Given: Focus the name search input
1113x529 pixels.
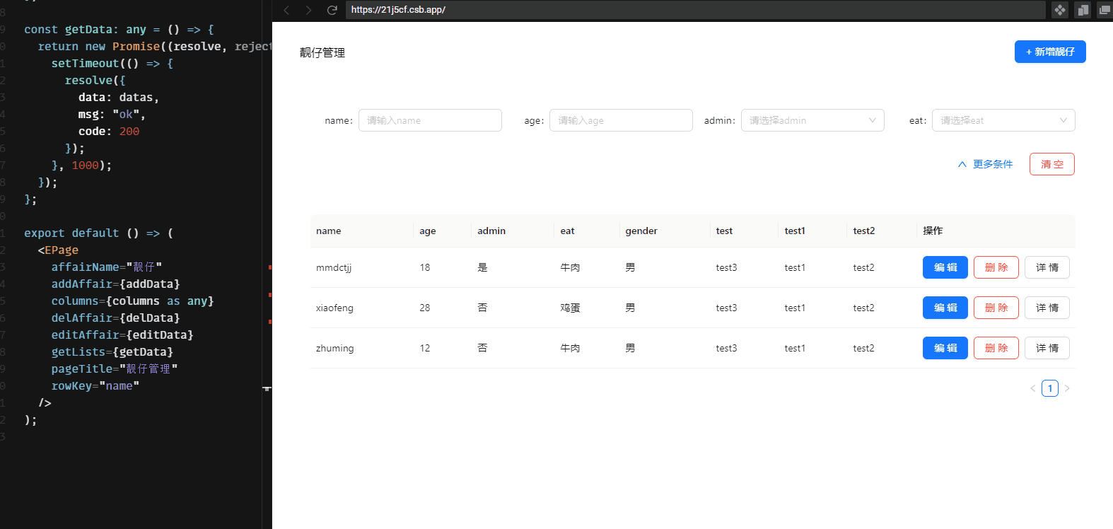Looking at the screenshot, I should click(x=430, y=120).
